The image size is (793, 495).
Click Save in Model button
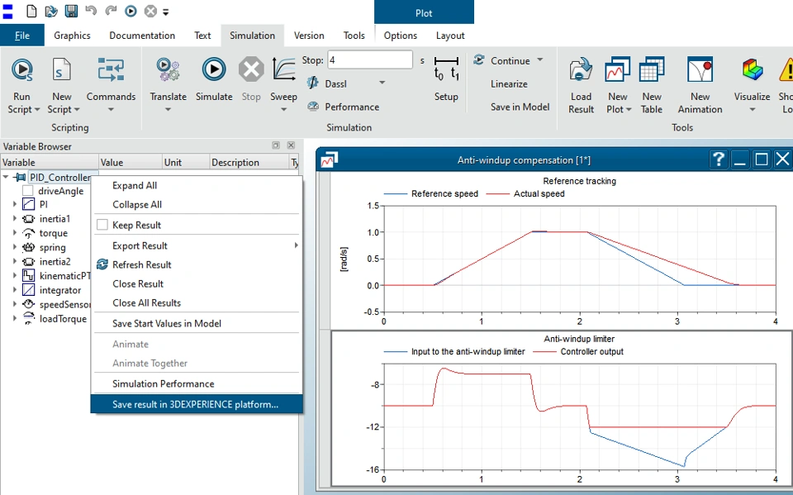[x=520, y=107]
